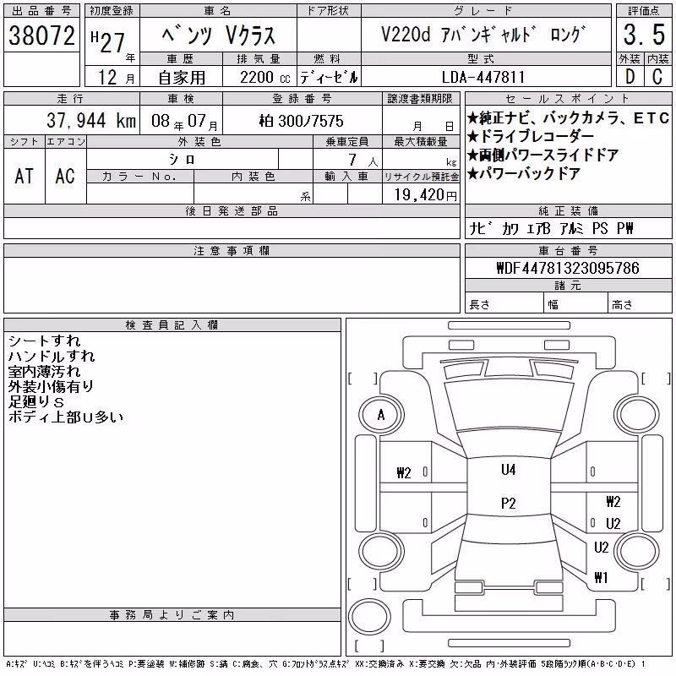This screenshot has width=676, height=676.
Task: Click seating capacity 7 人
Action: 363,160
